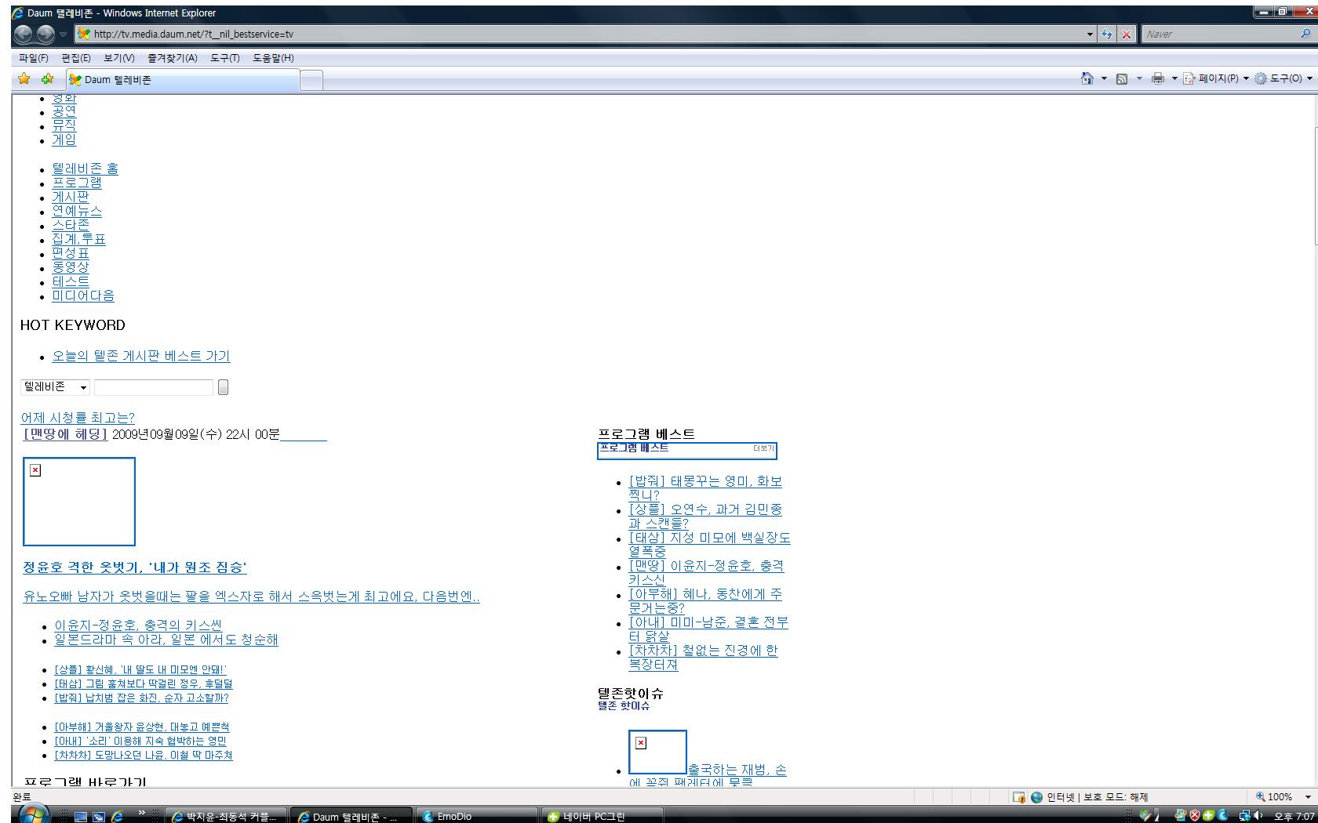Click the Windows Start orb

33,814
